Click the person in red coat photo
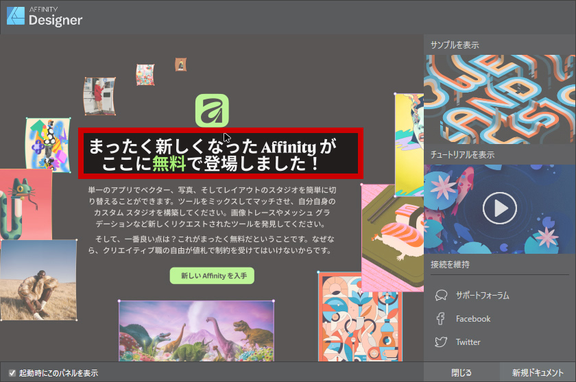Screen dimensions: 576x382 tap(99, 96)
